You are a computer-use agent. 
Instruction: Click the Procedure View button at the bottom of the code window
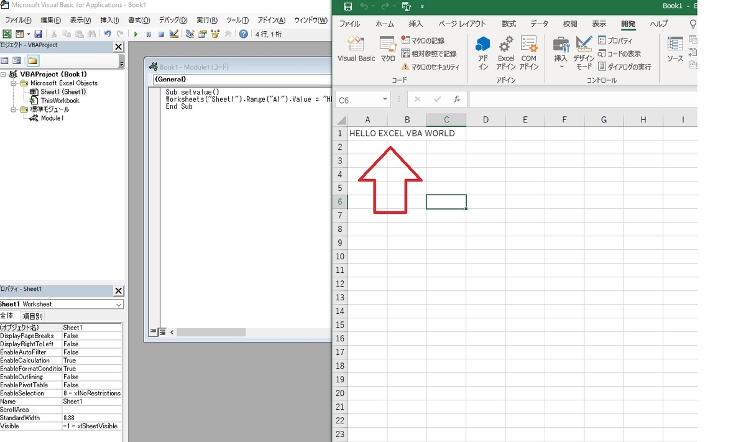click(x=154, y=333)
